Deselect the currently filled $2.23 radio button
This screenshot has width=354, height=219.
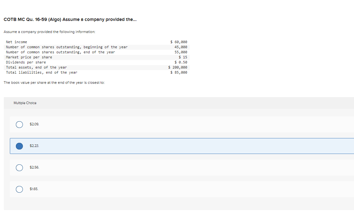[x=19, y=146]
